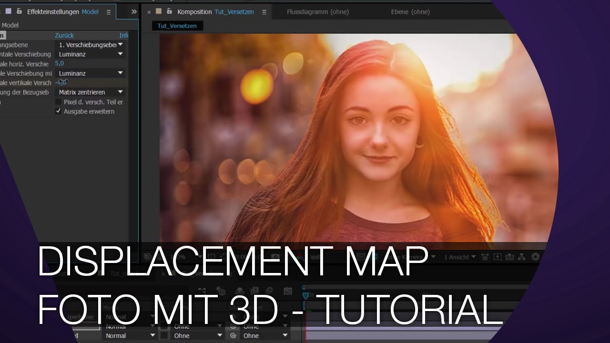610x343 pixels.
Task: Open the 1 Ansicht view layout dropdown
Action: tap(460, 257)
